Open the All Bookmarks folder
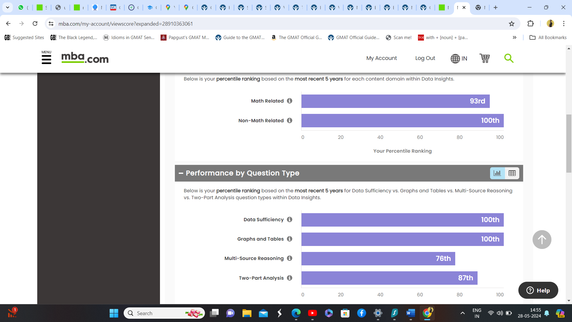Viewport: 572px width, 322px height. [548, 38]
